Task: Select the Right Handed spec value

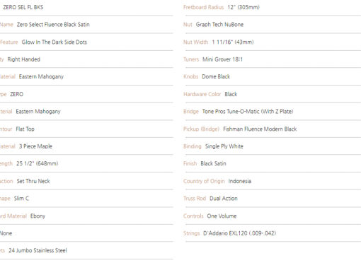Action: (24, 59)
